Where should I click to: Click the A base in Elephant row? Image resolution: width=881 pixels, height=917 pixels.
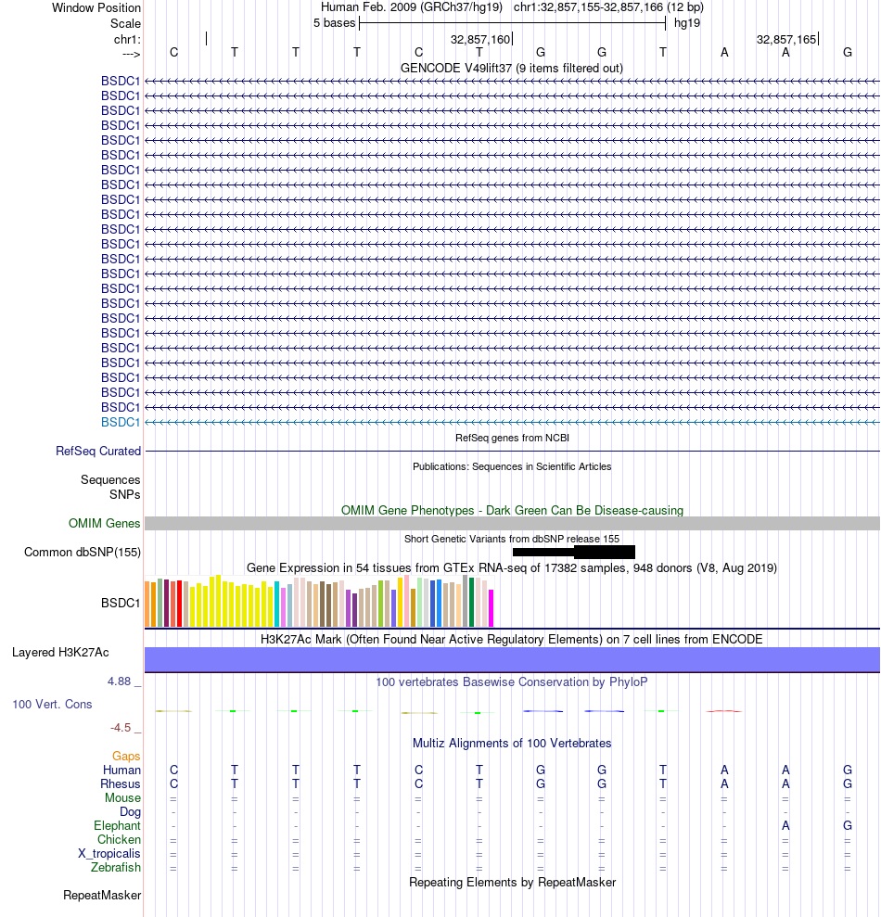pyautogui.click(x=785, y=826)
